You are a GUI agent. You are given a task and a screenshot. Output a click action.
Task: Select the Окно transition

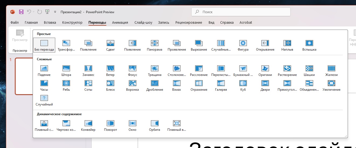(x=133, y=125)
